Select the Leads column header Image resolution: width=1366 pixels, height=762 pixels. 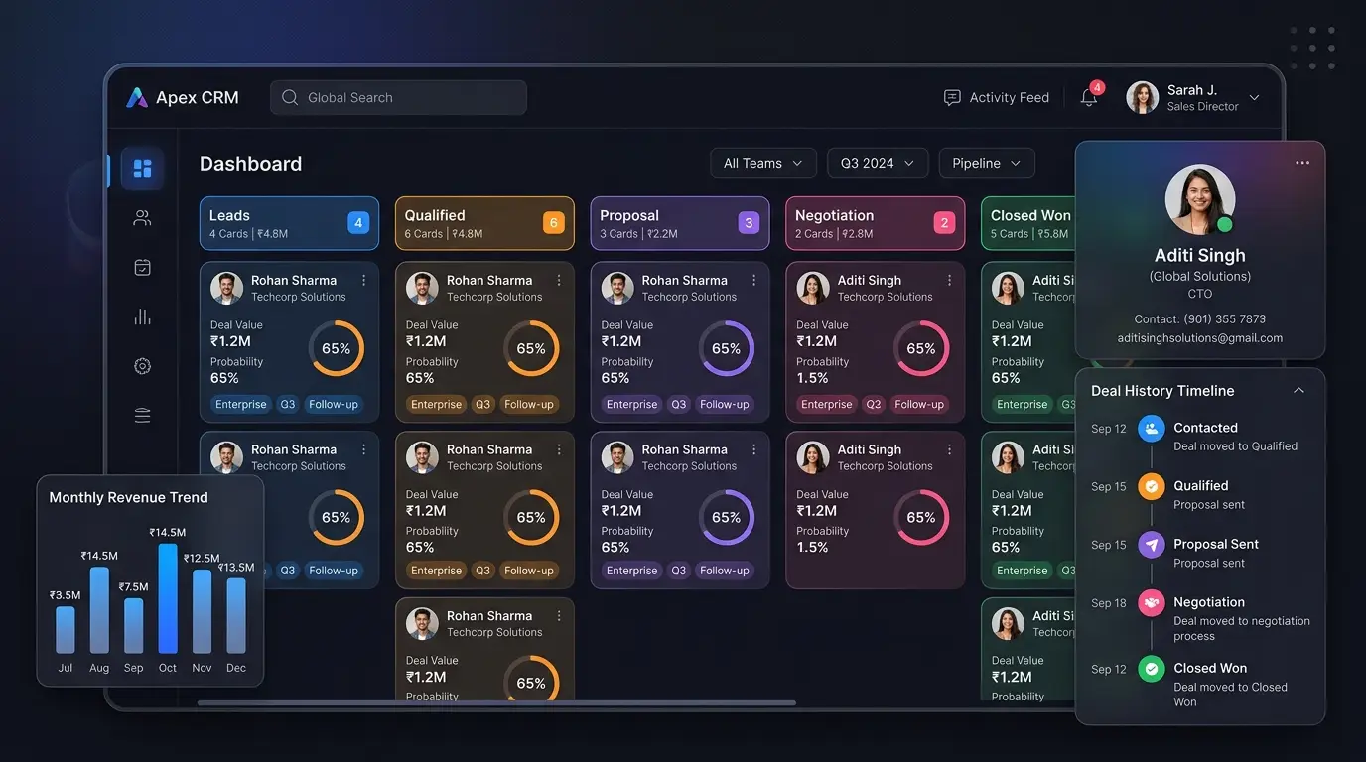[289, 223]
